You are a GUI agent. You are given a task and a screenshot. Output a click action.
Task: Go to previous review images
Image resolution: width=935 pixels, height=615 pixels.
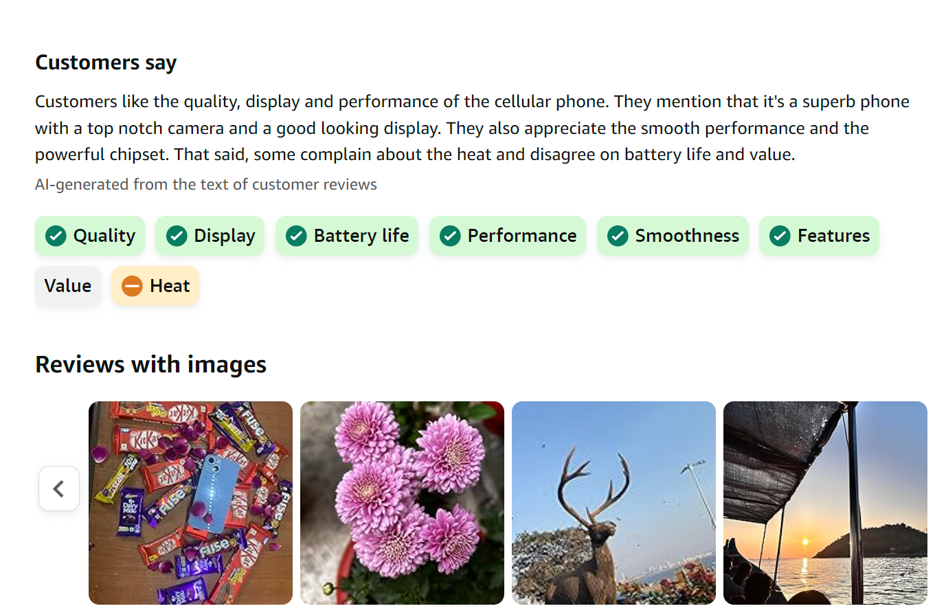59,489
